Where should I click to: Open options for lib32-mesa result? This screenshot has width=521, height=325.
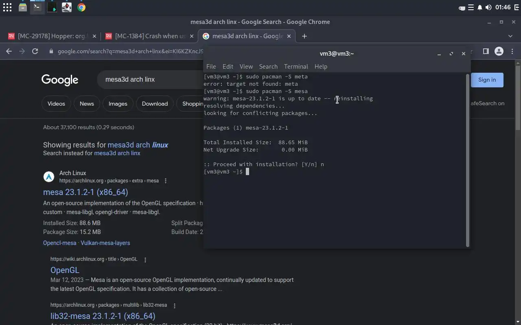click(175, 305)
